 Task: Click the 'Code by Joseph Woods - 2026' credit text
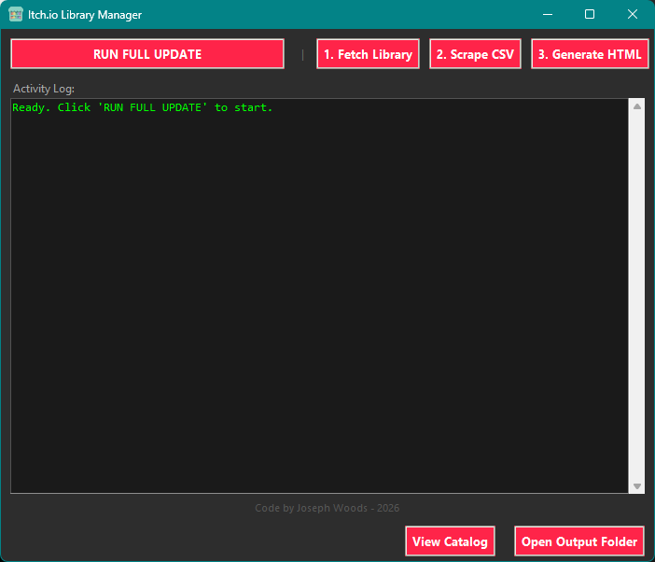click(327, 508)
